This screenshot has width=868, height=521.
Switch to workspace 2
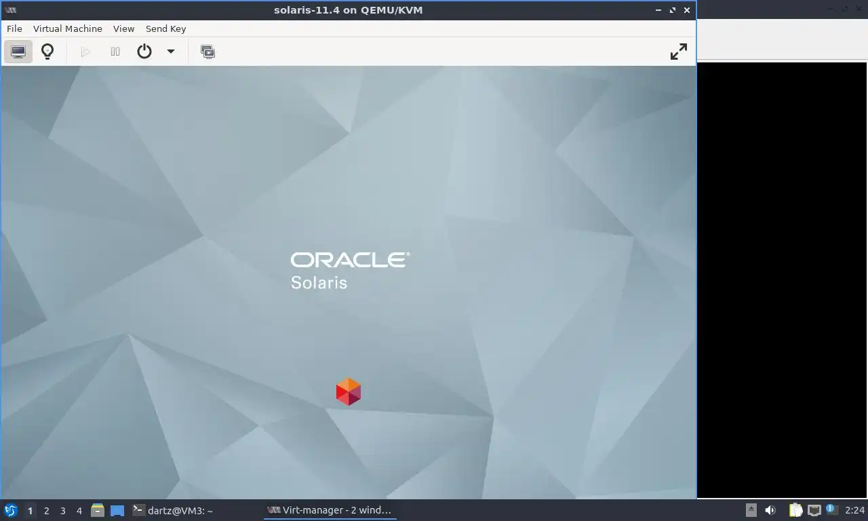[47, 511]
